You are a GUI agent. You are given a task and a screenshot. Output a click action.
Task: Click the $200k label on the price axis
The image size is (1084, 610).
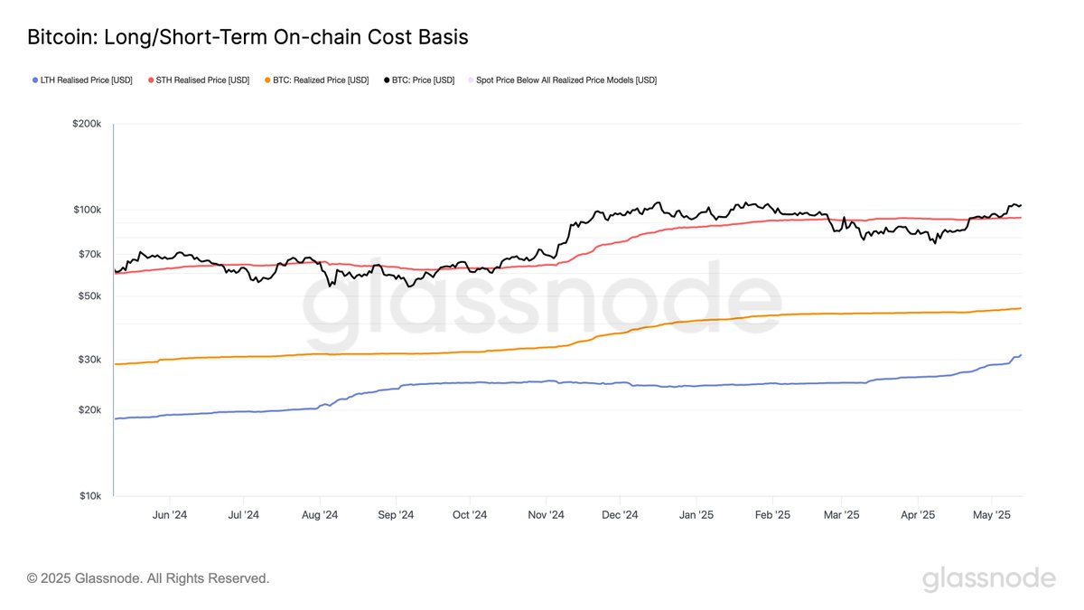pyautogui.click(x=87, y=124)
